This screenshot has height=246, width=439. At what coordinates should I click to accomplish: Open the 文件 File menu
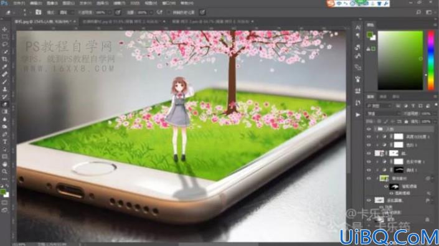[x=19, y=3]
